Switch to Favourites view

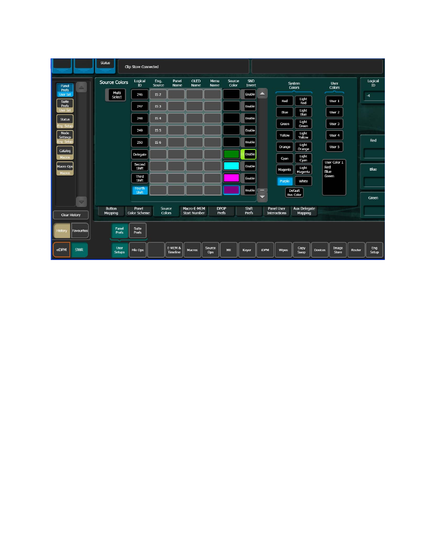[x=80, y=231]
